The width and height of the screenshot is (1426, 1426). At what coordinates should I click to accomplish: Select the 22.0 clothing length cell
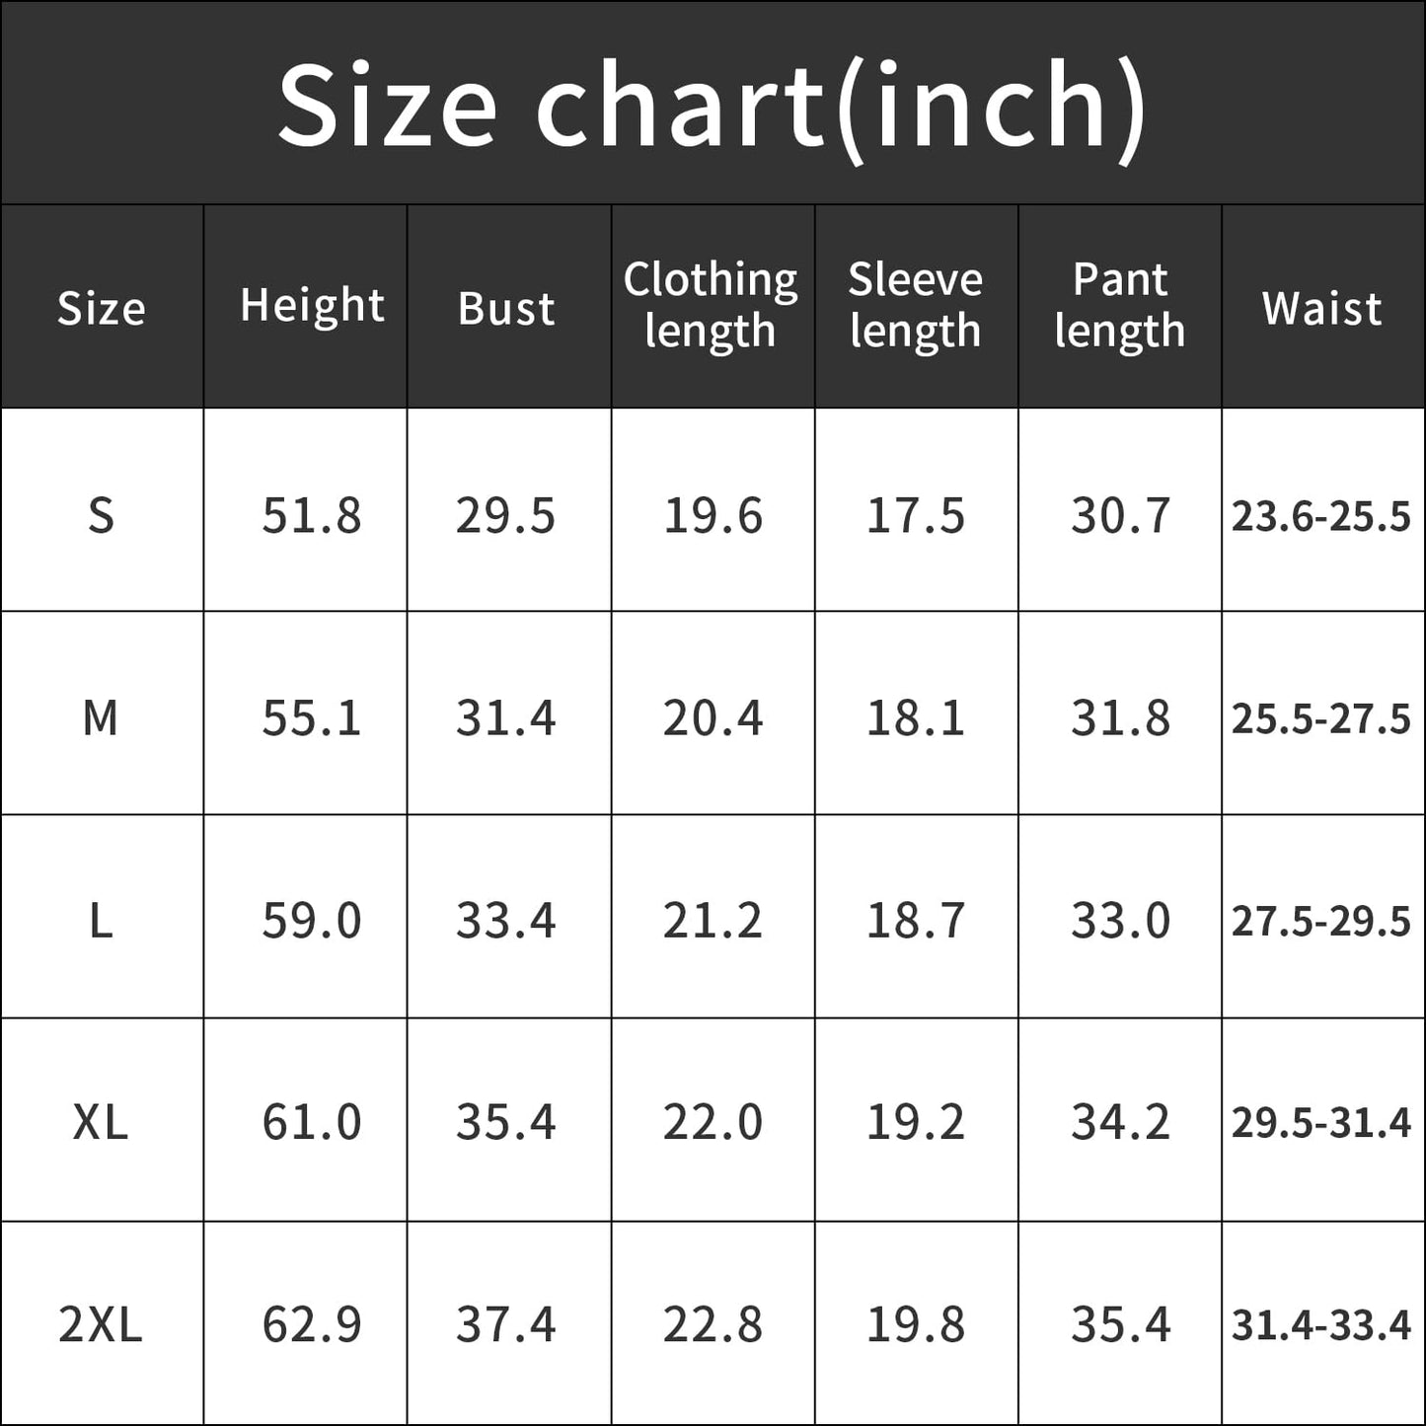tap(713, 1123)
